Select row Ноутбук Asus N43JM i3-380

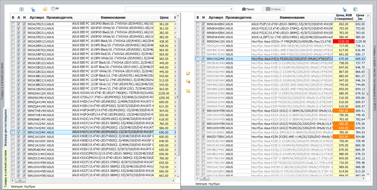click(280, 167)
